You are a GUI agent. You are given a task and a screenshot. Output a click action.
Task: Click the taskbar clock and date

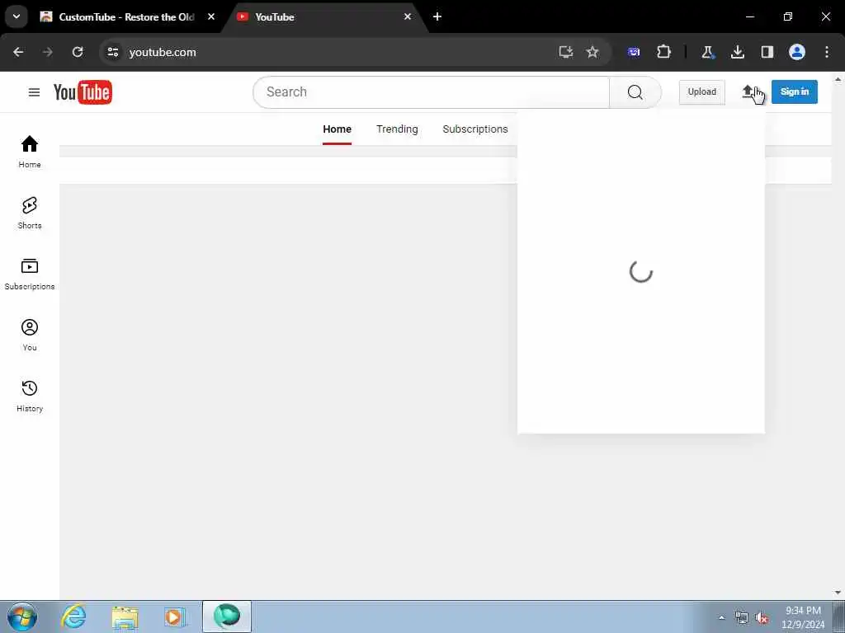(x=803, y=617)
